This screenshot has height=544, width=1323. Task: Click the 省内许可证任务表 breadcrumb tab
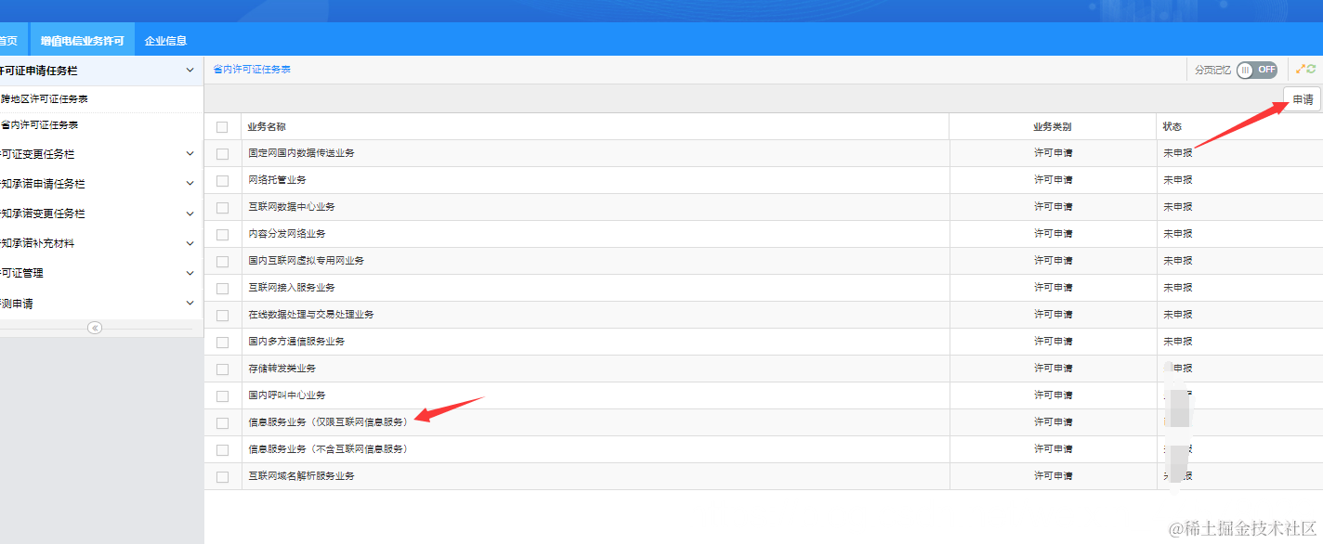click(251, 70)
